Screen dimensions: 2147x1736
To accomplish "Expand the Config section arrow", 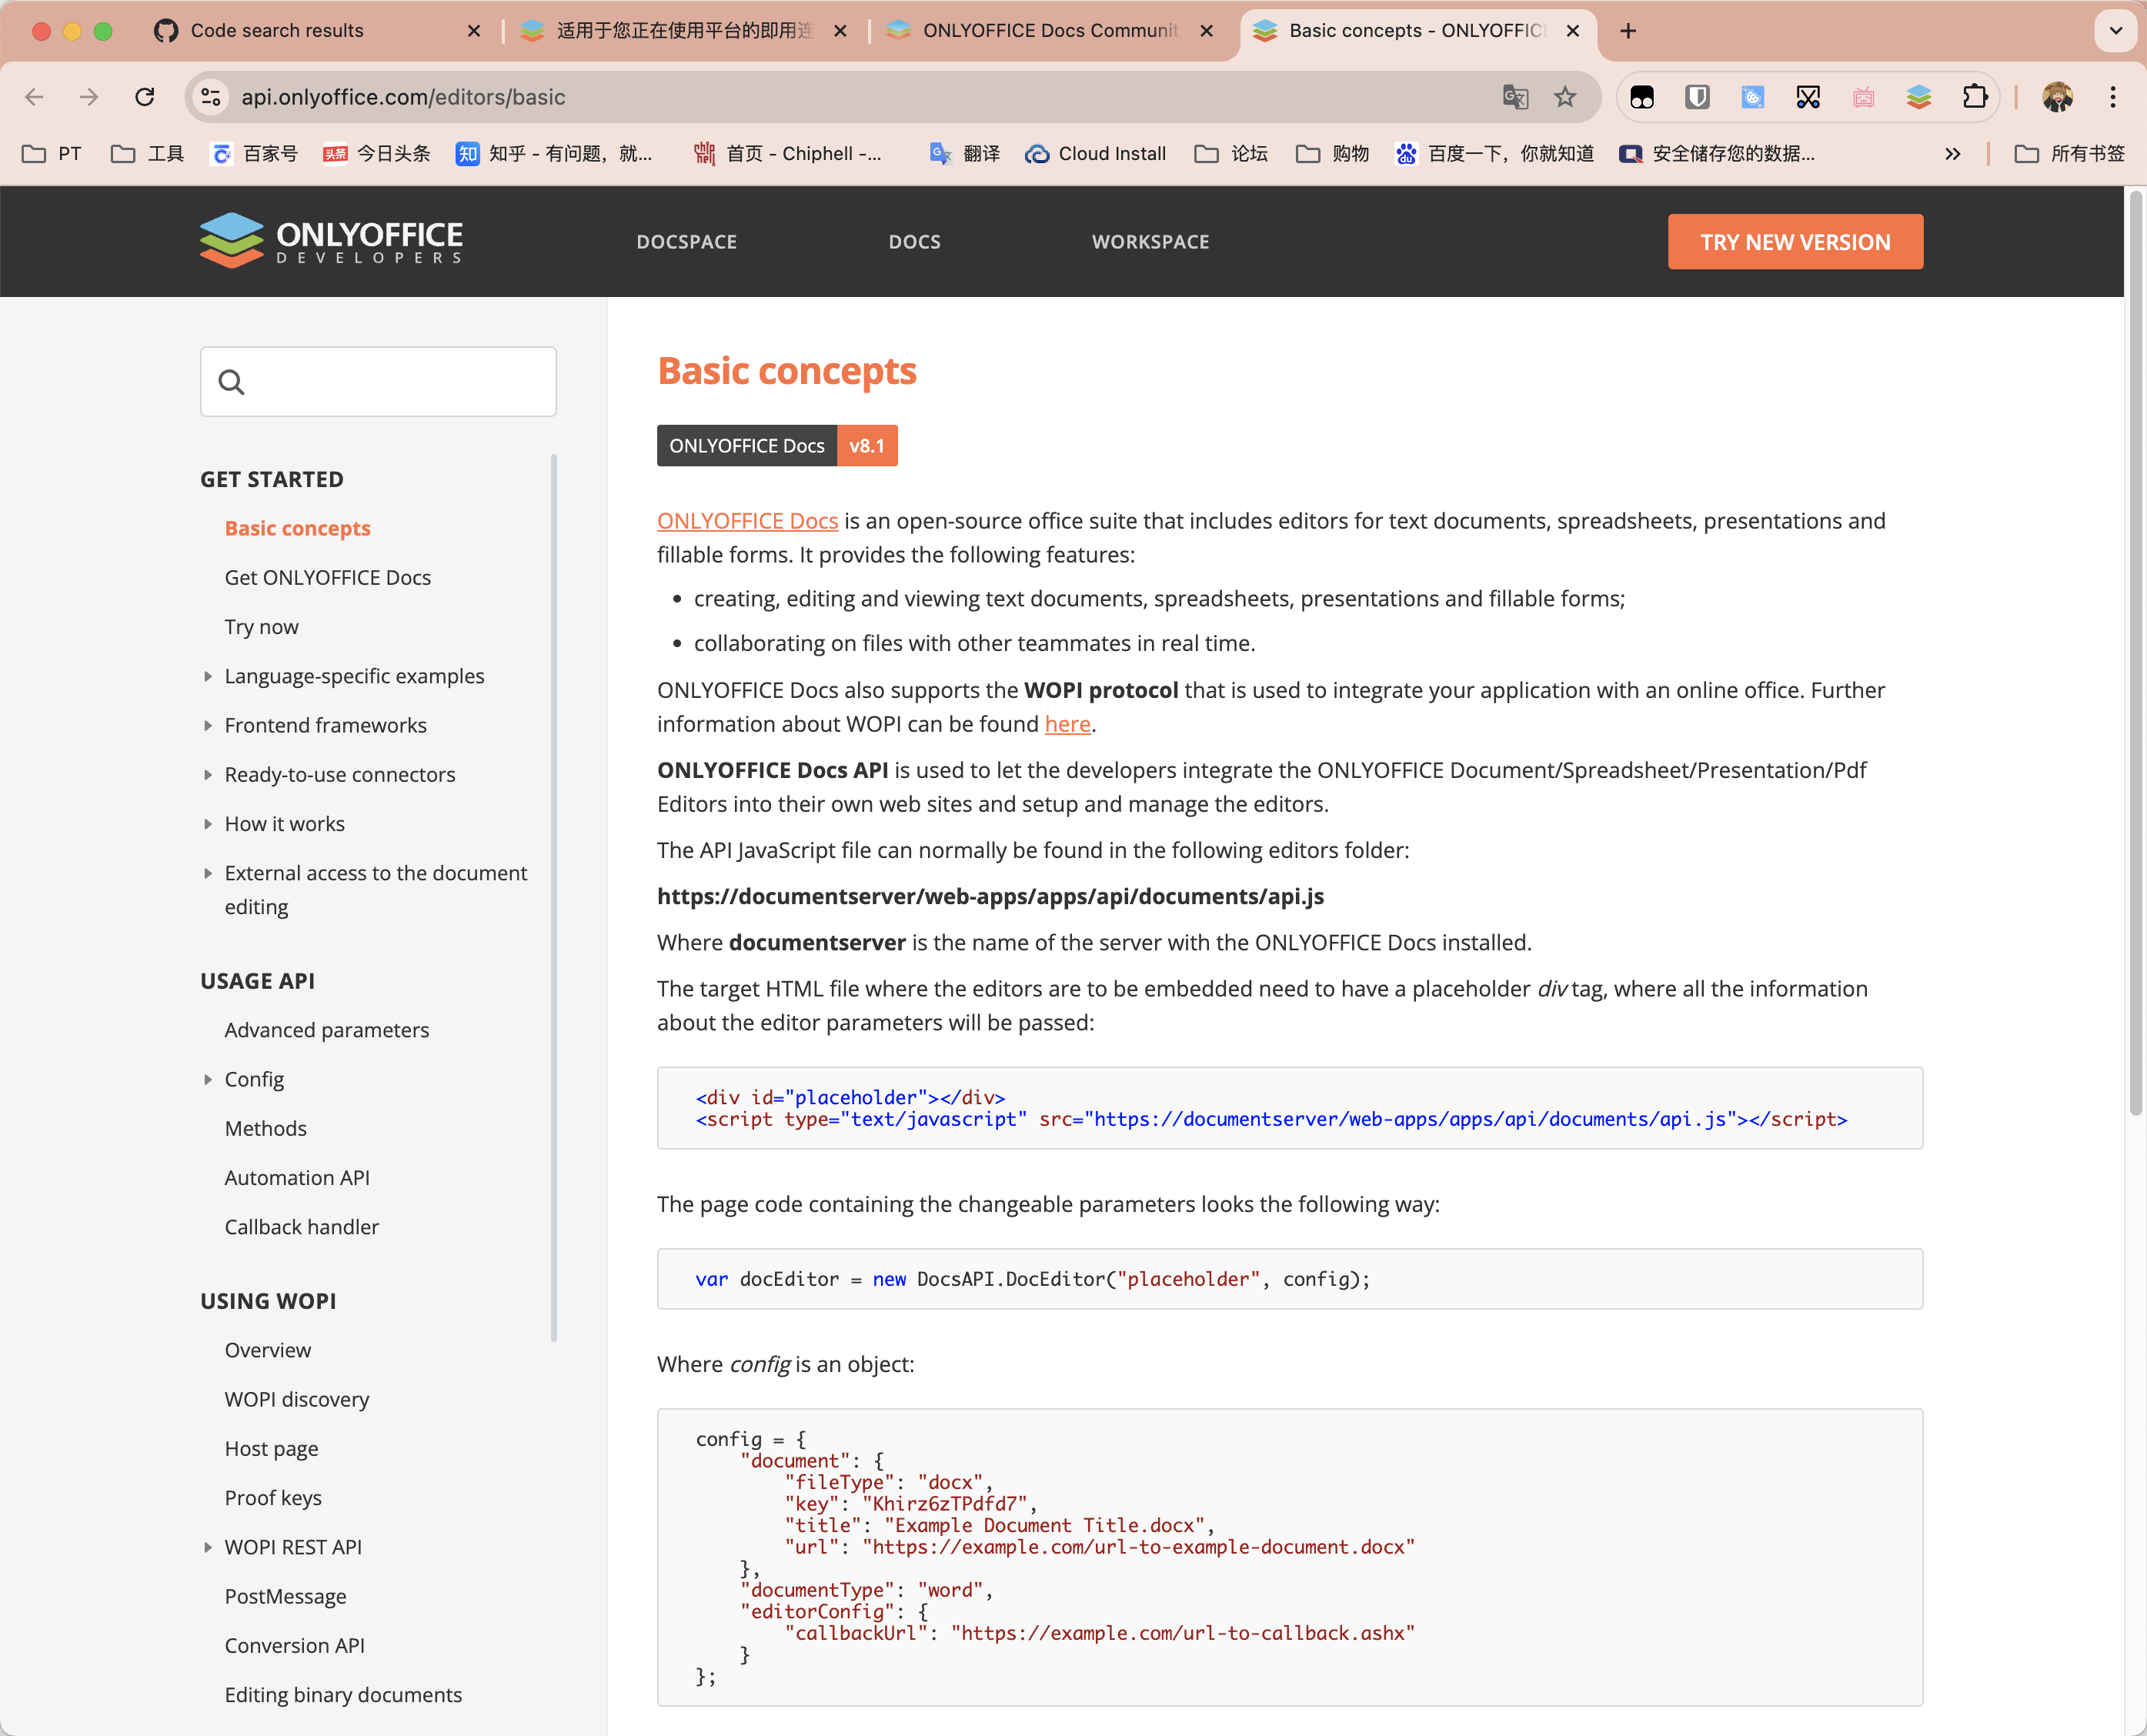I will pyautogui.click(x=208, y=1079).
